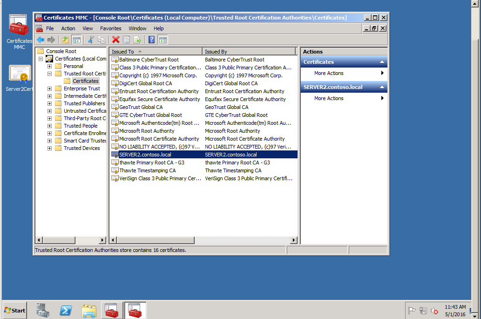Screen dimensions: 481x319
Task: Open Help with blue question mark icon
Action: click(x=151, y=40)
